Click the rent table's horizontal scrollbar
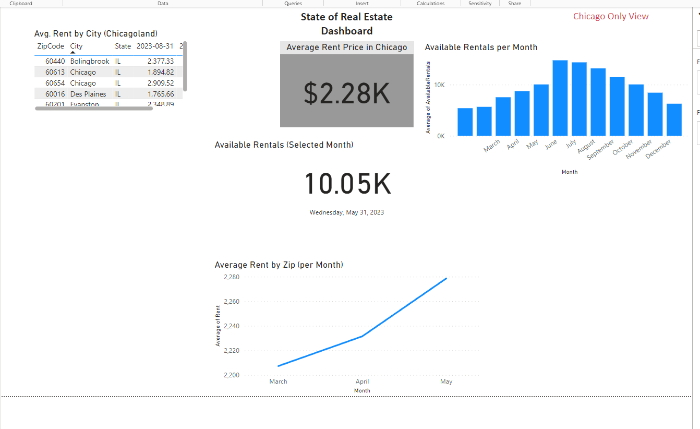Viewport: 700px width, 429px height. 94,109
